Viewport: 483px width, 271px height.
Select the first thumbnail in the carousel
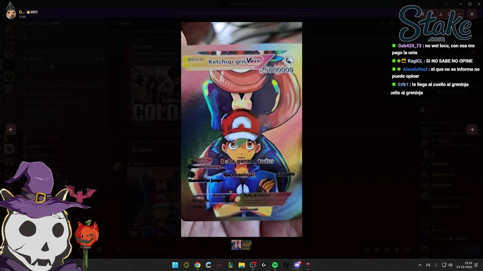236,245
